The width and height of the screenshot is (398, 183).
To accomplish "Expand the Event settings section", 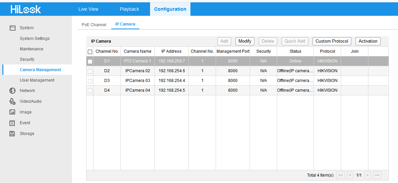I will click(25, 123).
